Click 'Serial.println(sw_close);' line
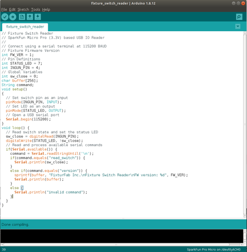 (x=41, y=162)
